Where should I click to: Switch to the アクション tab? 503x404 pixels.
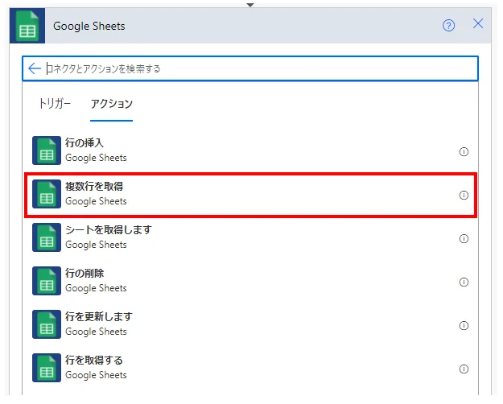pos(111,104)
